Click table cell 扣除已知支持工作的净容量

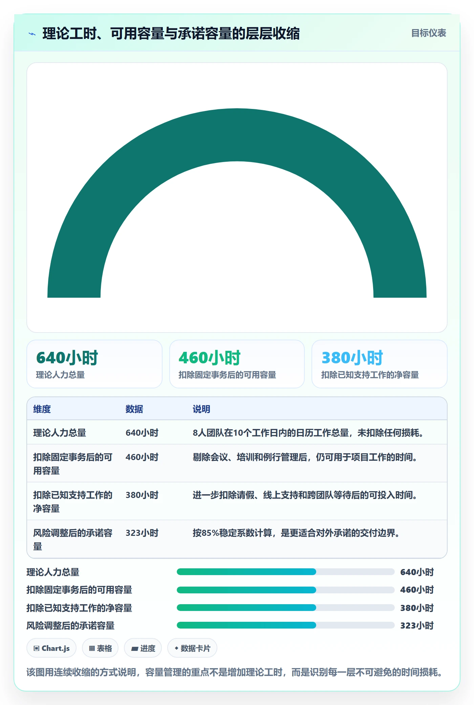[x=73, y=502]
